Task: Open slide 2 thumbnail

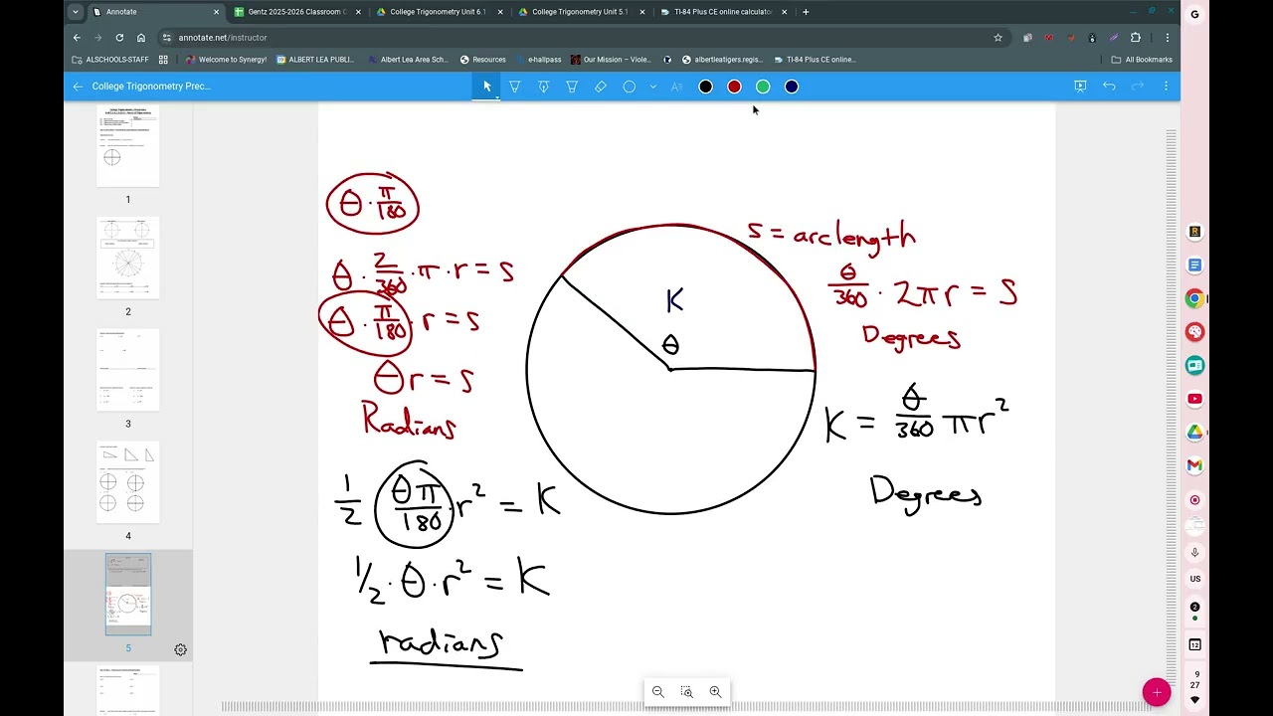Action: click(x=127, y=259)
